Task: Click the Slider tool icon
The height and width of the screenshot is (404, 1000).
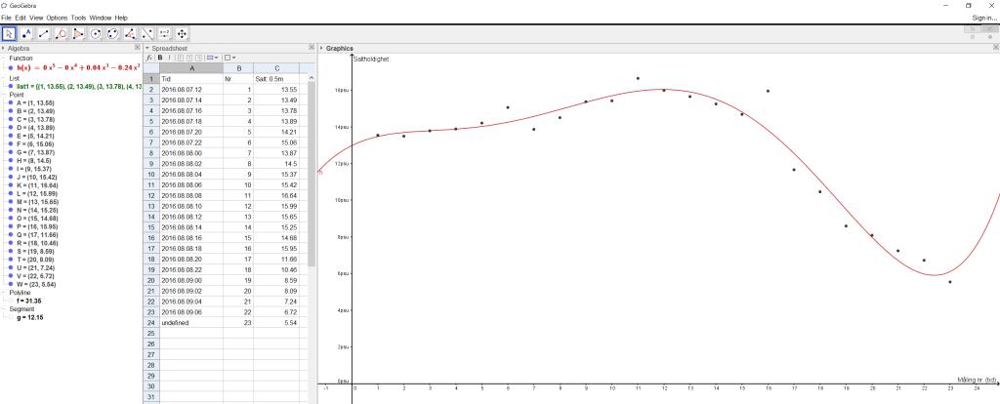Action: click(x=165, y=33)
